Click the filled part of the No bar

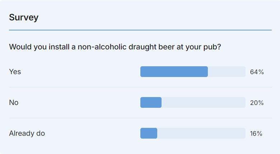[x=151, y=102]
